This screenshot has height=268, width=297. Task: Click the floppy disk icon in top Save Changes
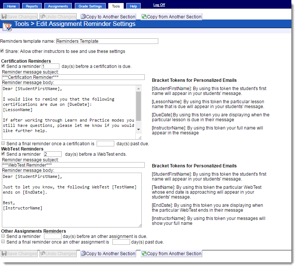[x=4, y=17]
